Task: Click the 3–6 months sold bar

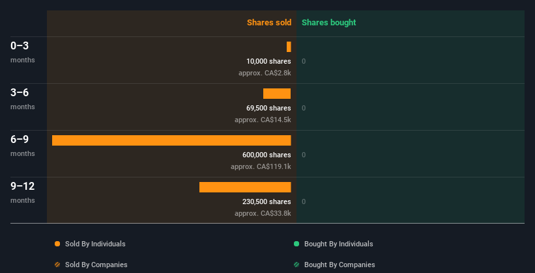Action: coord(277,94)
